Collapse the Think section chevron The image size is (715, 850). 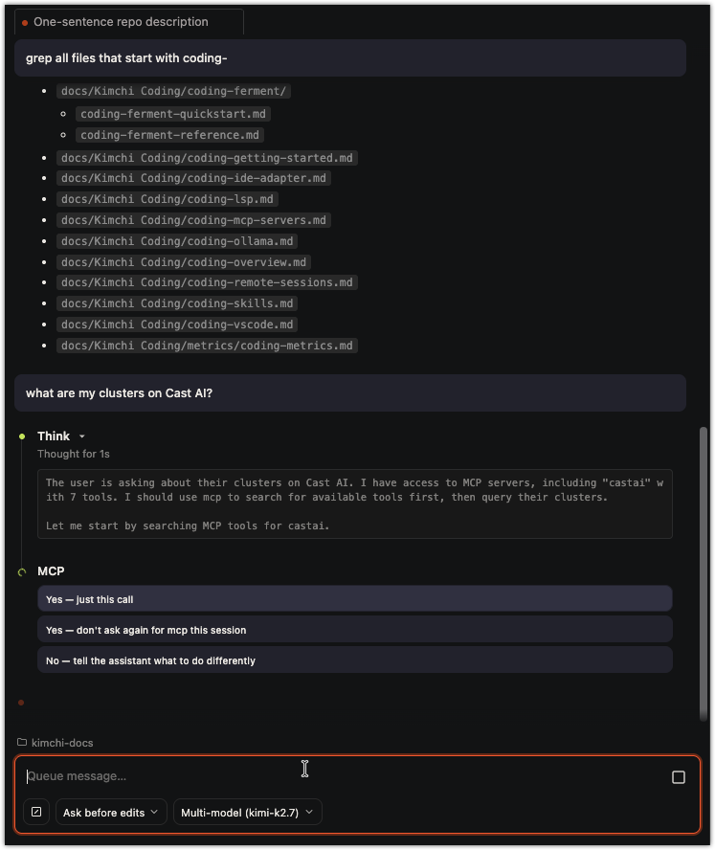pos(82,436)
